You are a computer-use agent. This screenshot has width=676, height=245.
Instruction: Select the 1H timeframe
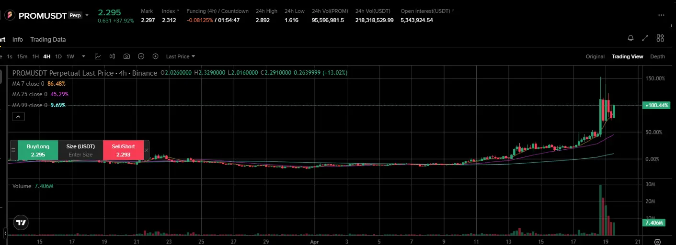coord(35,56)
